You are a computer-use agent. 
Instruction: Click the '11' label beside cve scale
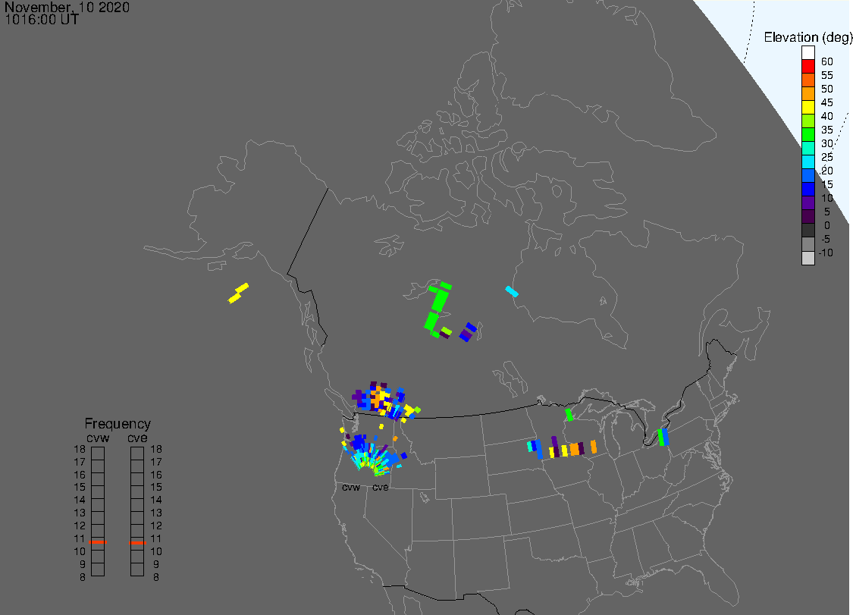tap(156, 538)
